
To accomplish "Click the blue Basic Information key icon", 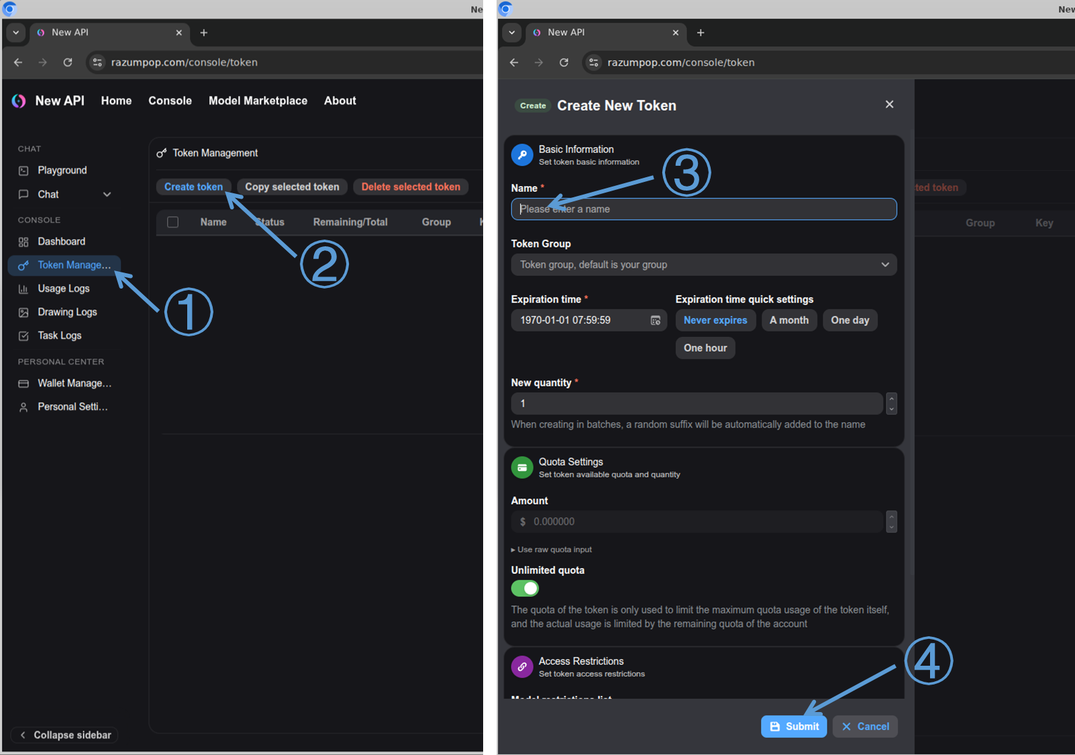I will coord(522,155).
